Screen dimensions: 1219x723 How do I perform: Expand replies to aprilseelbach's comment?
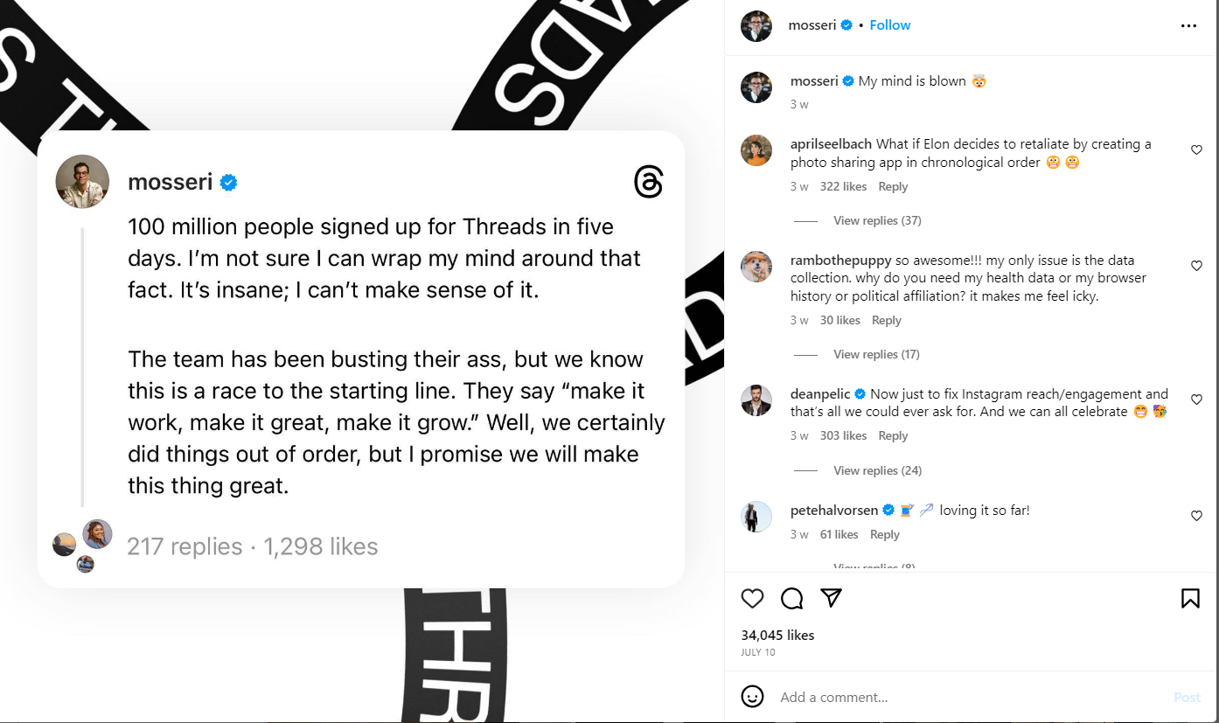coord(877,220)
